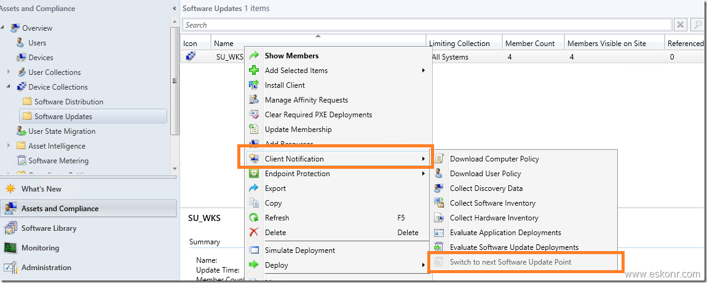
Task: Switch to the Monitoring workspace
Action: pos(40,248)
